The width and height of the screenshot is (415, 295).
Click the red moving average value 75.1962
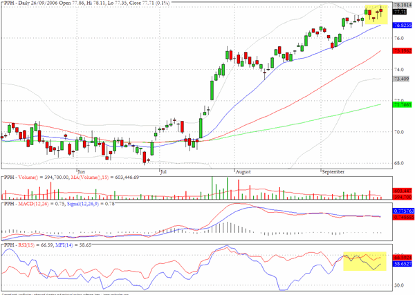403,50
